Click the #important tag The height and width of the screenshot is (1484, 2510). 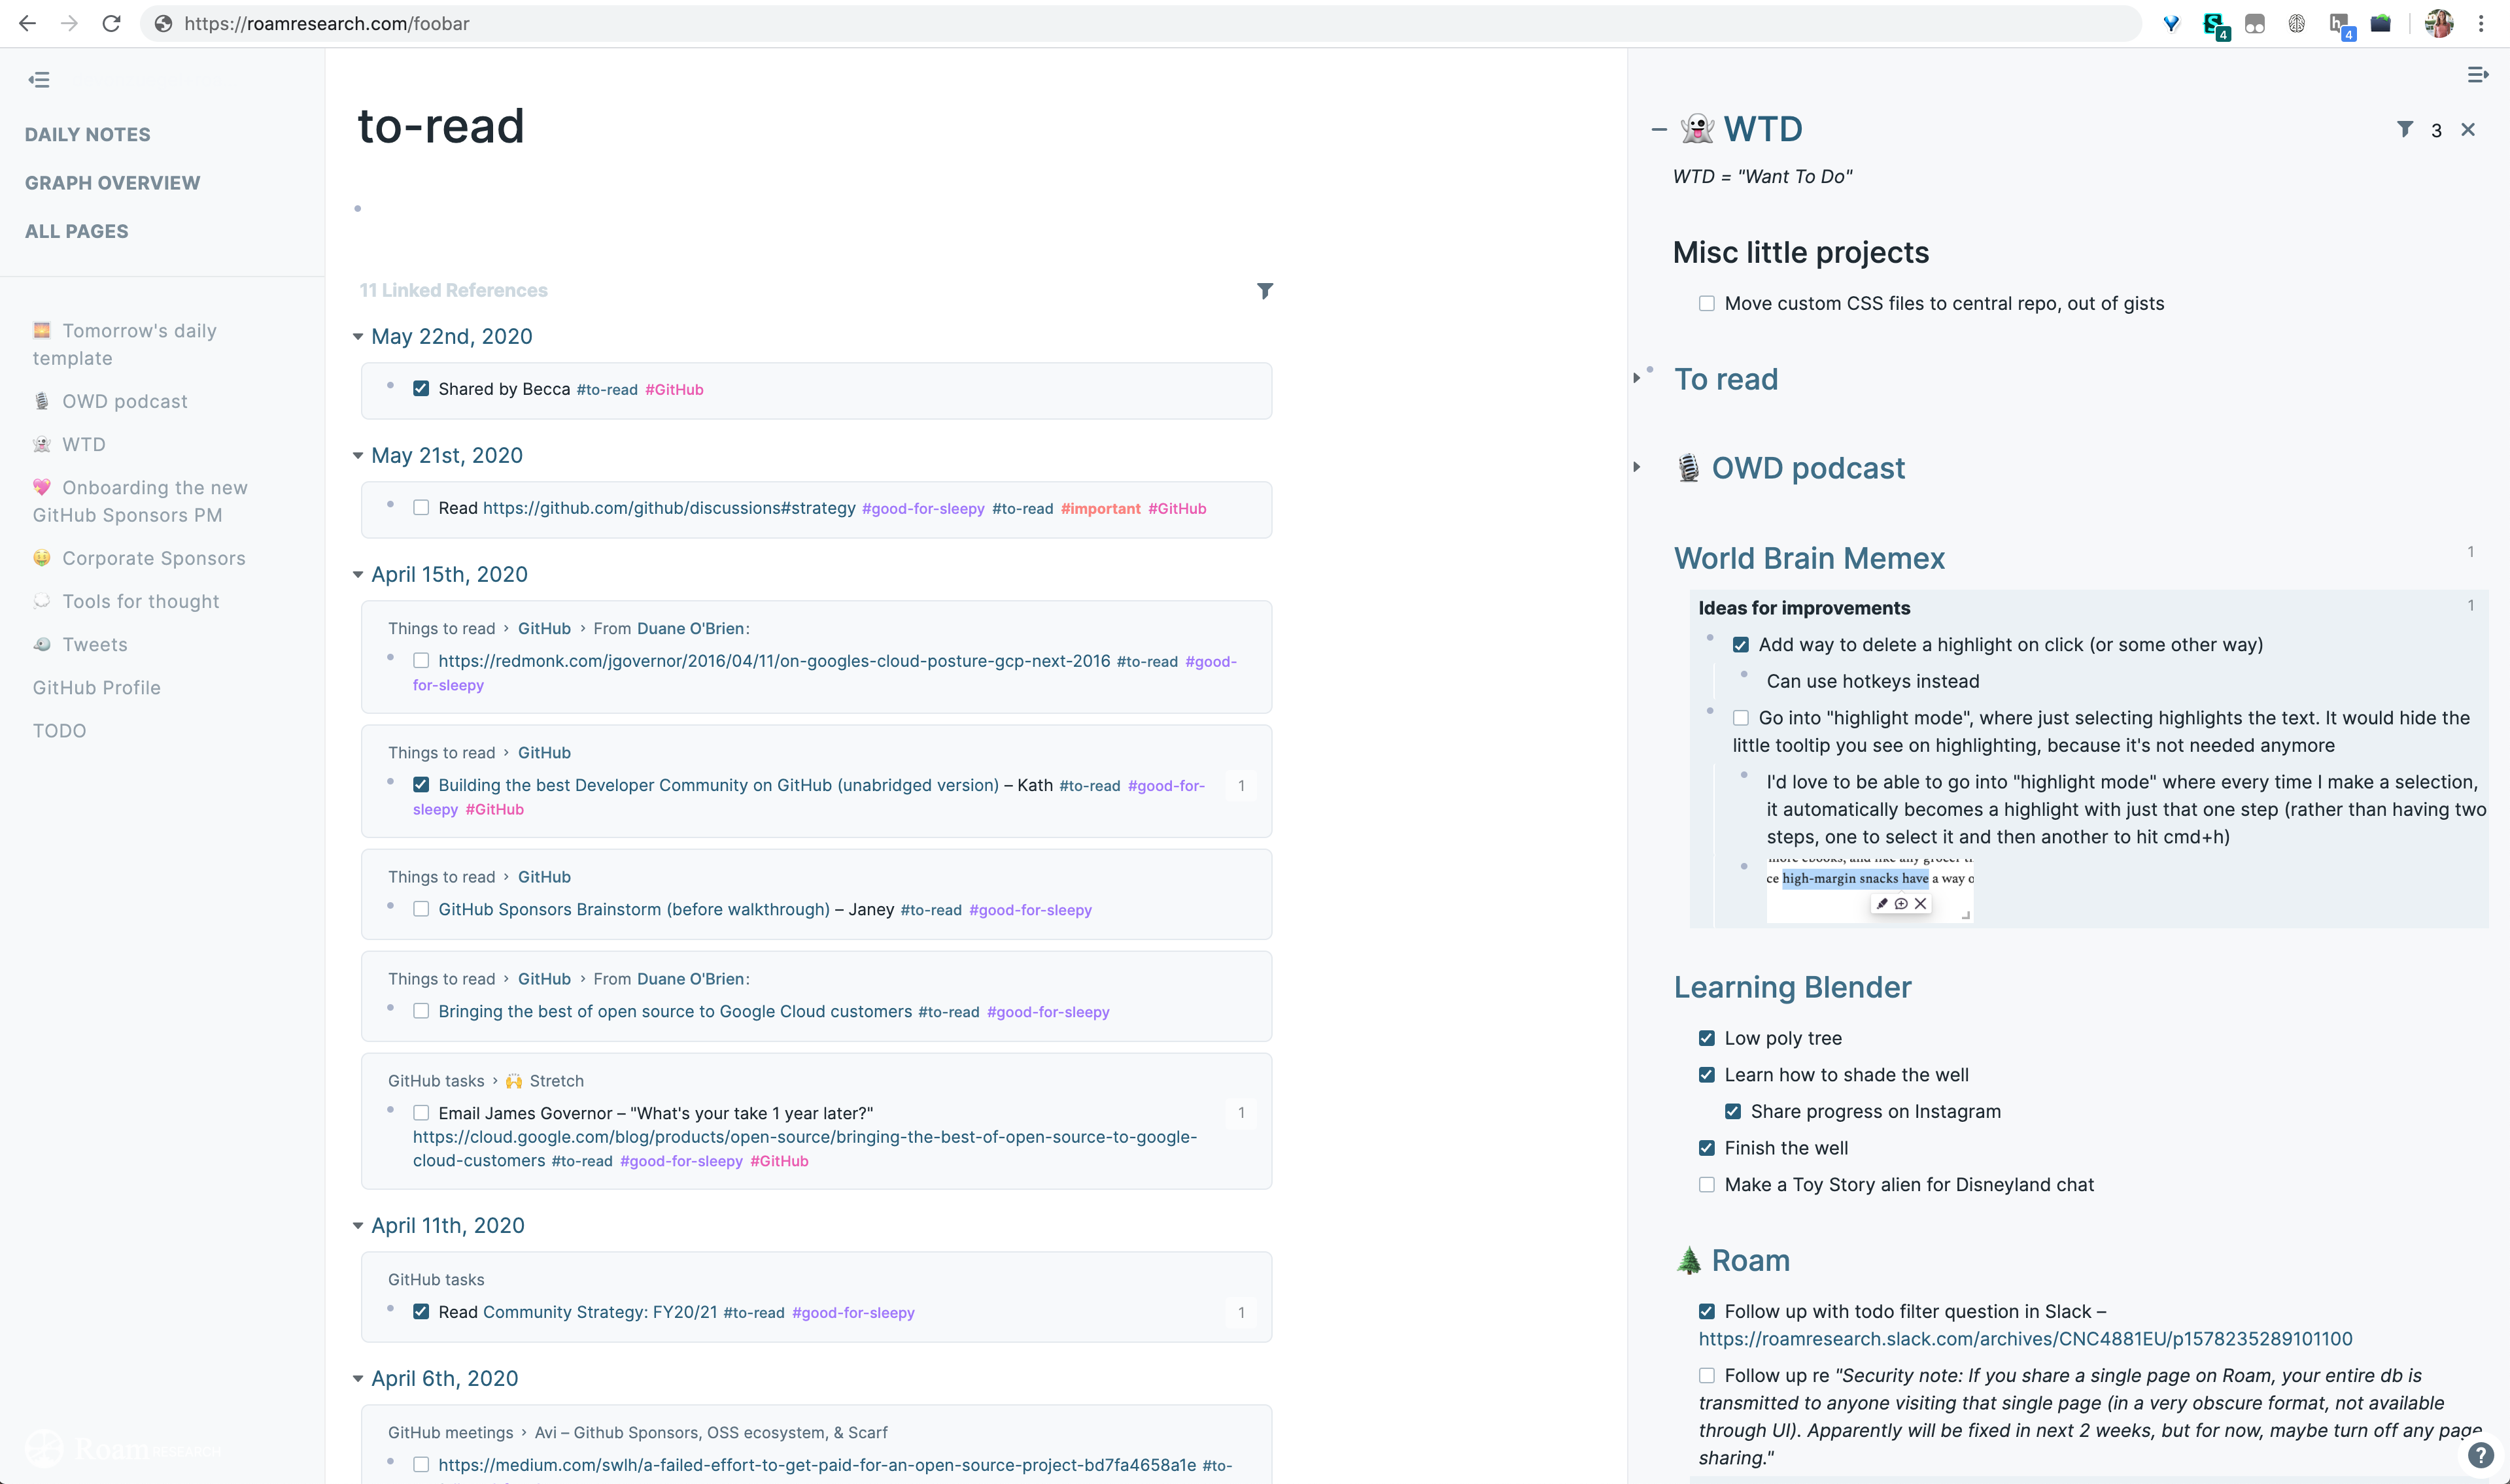click(1099, 508)
